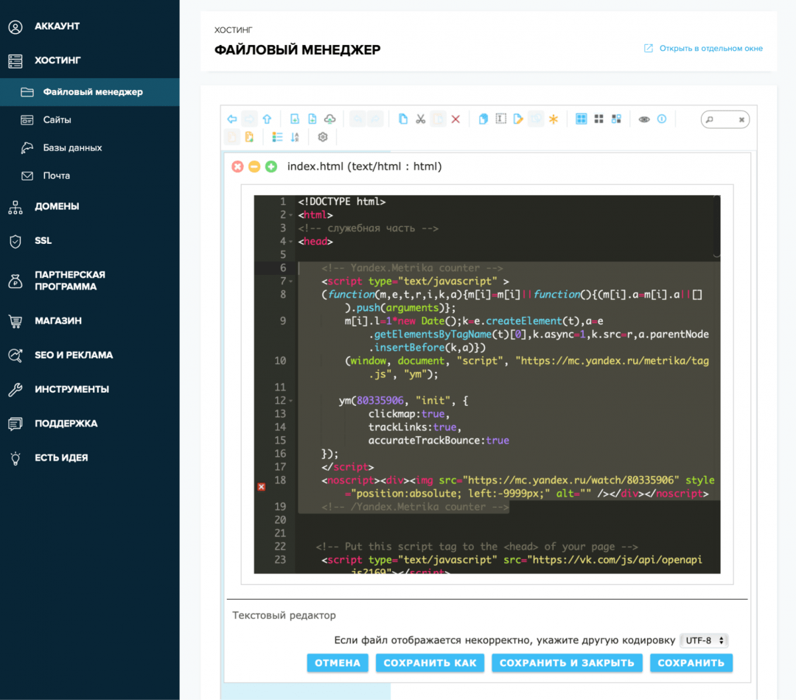This screenshot has width=796, height=700.
Task: Click Открыть в отдельном окне link
Action: 711,49
